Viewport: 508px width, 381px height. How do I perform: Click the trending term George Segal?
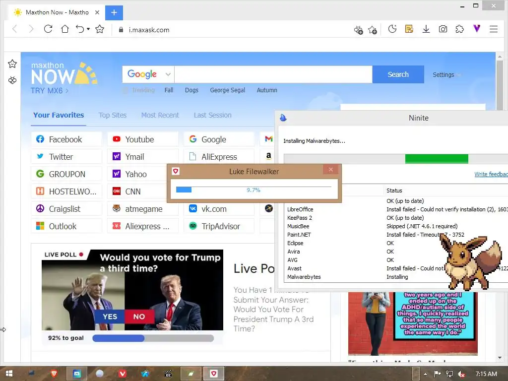tap(227, 90)
